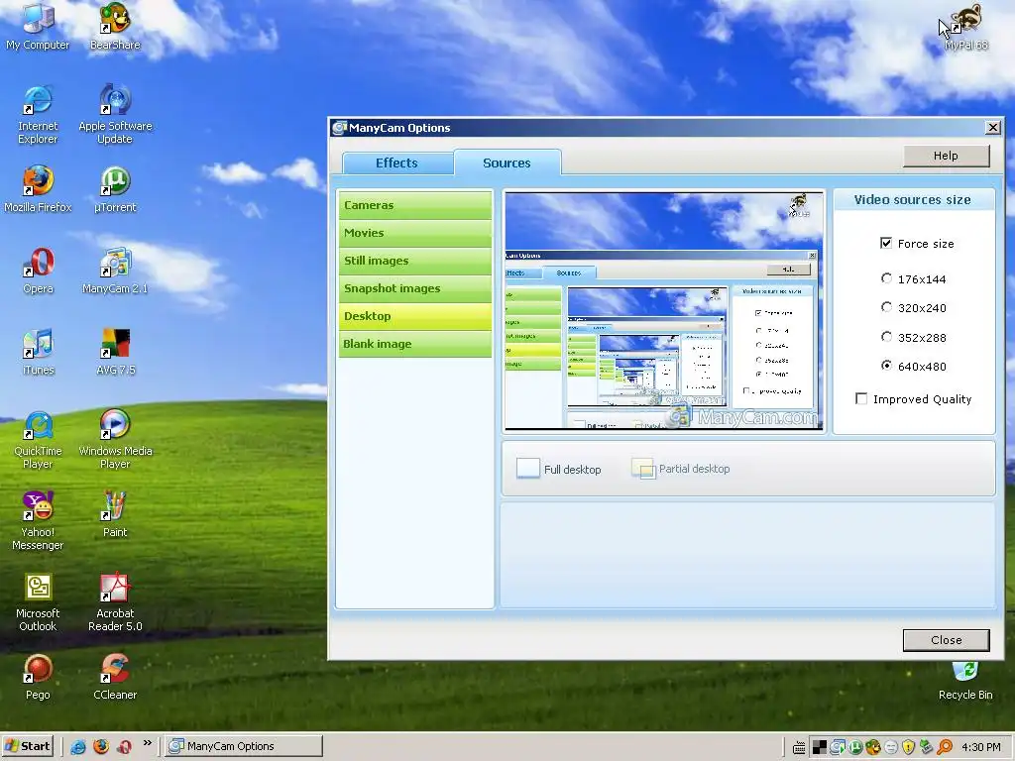The height and width of the screenshot is (761, 1015).
Task: Select the Mozilla Firefox desktop shortcut
Action: point(38,189)
